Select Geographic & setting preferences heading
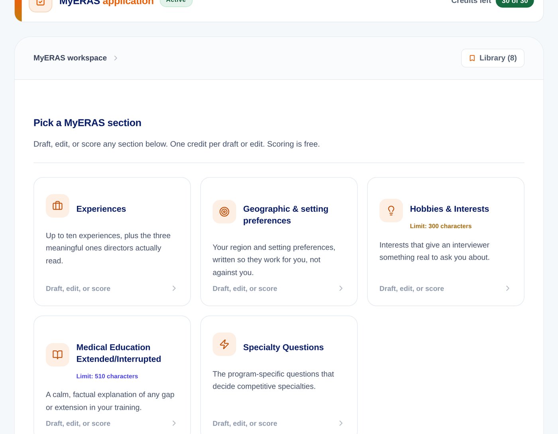Viewport: 558px width, 434px height. [286, 215]
